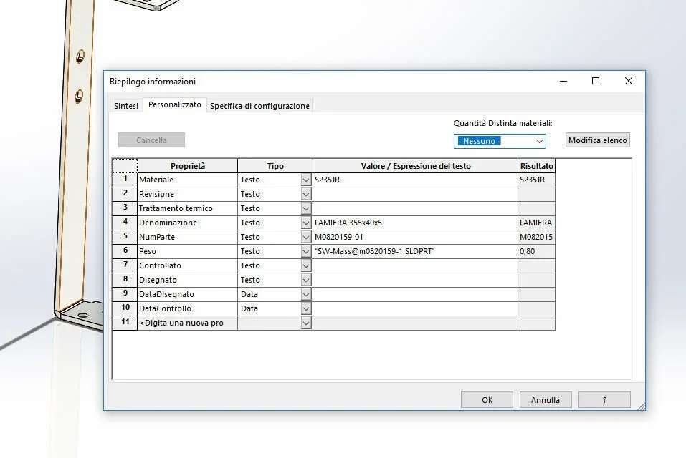Image resolution: width=686 pixels, height=458 pixels.
Task: Expand Tipo dropdown for DataControllo row
Action: point(306,308)
